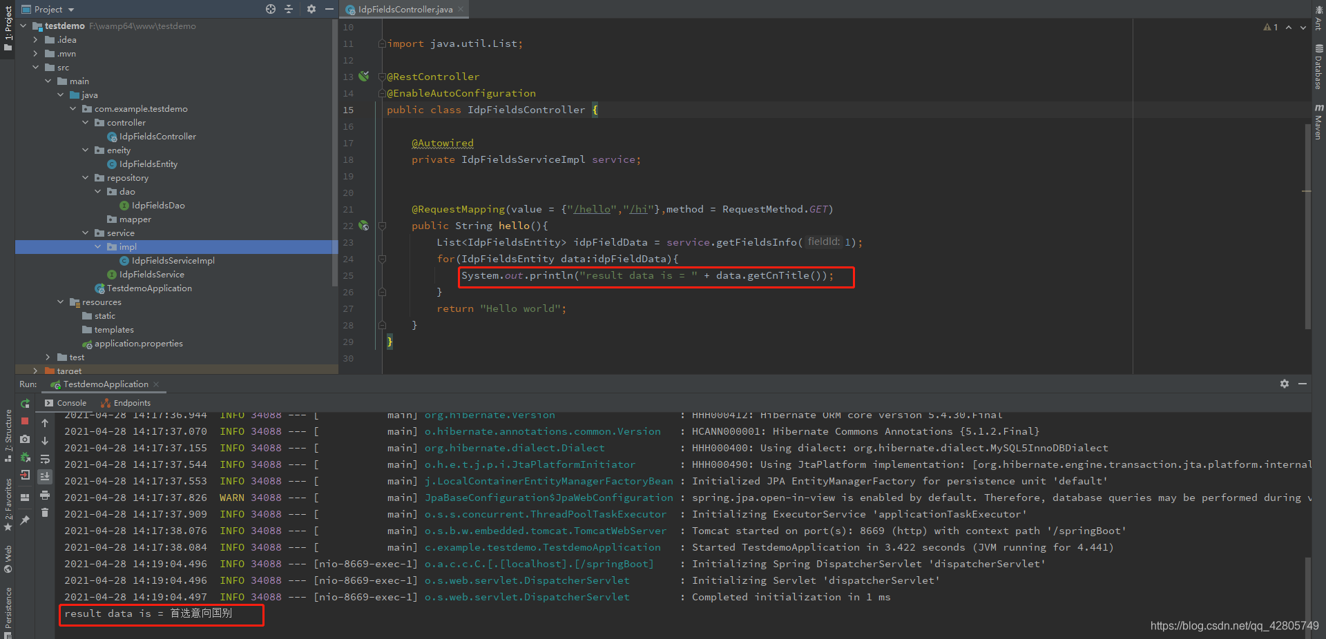Click the restore layout icon in Run panel
Screen dimensions: 1326x639
26,497
